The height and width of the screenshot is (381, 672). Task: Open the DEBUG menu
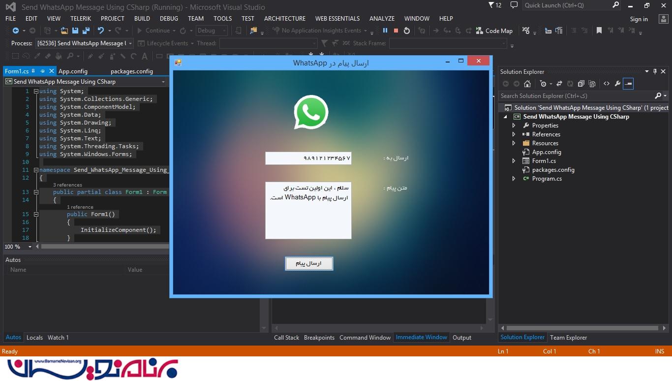point(169,18)
